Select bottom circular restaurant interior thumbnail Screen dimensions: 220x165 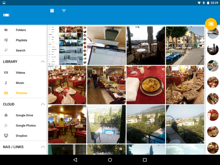pyautogui.click(x=213, y=148)
